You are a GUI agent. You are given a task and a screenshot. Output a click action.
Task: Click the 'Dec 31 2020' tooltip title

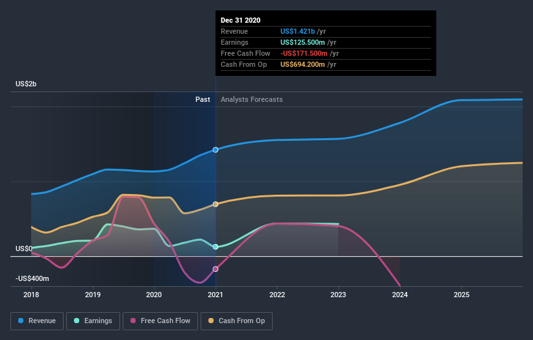[x=241, y=20]
